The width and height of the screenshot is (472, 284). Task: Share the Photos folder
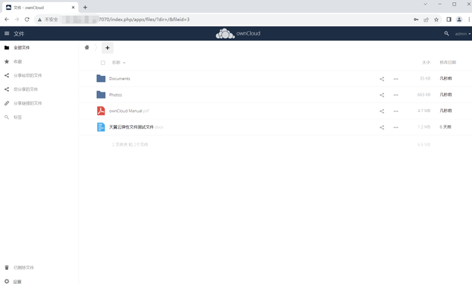382,95
